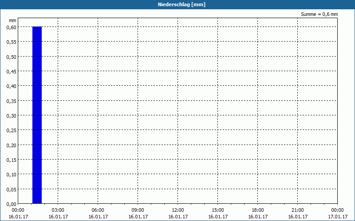Click the 0,20 y-axis value
Screen dimensions: 355x221
tap(12, 145)
